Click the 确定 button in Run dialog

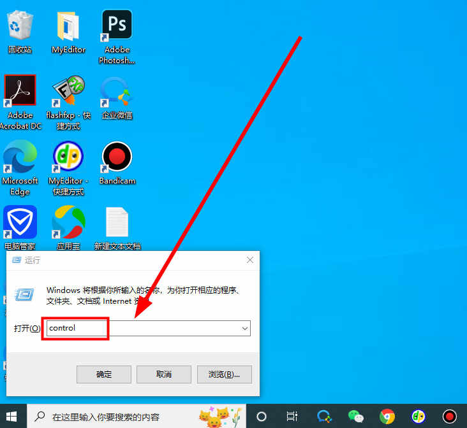click(x=104, y=374)
